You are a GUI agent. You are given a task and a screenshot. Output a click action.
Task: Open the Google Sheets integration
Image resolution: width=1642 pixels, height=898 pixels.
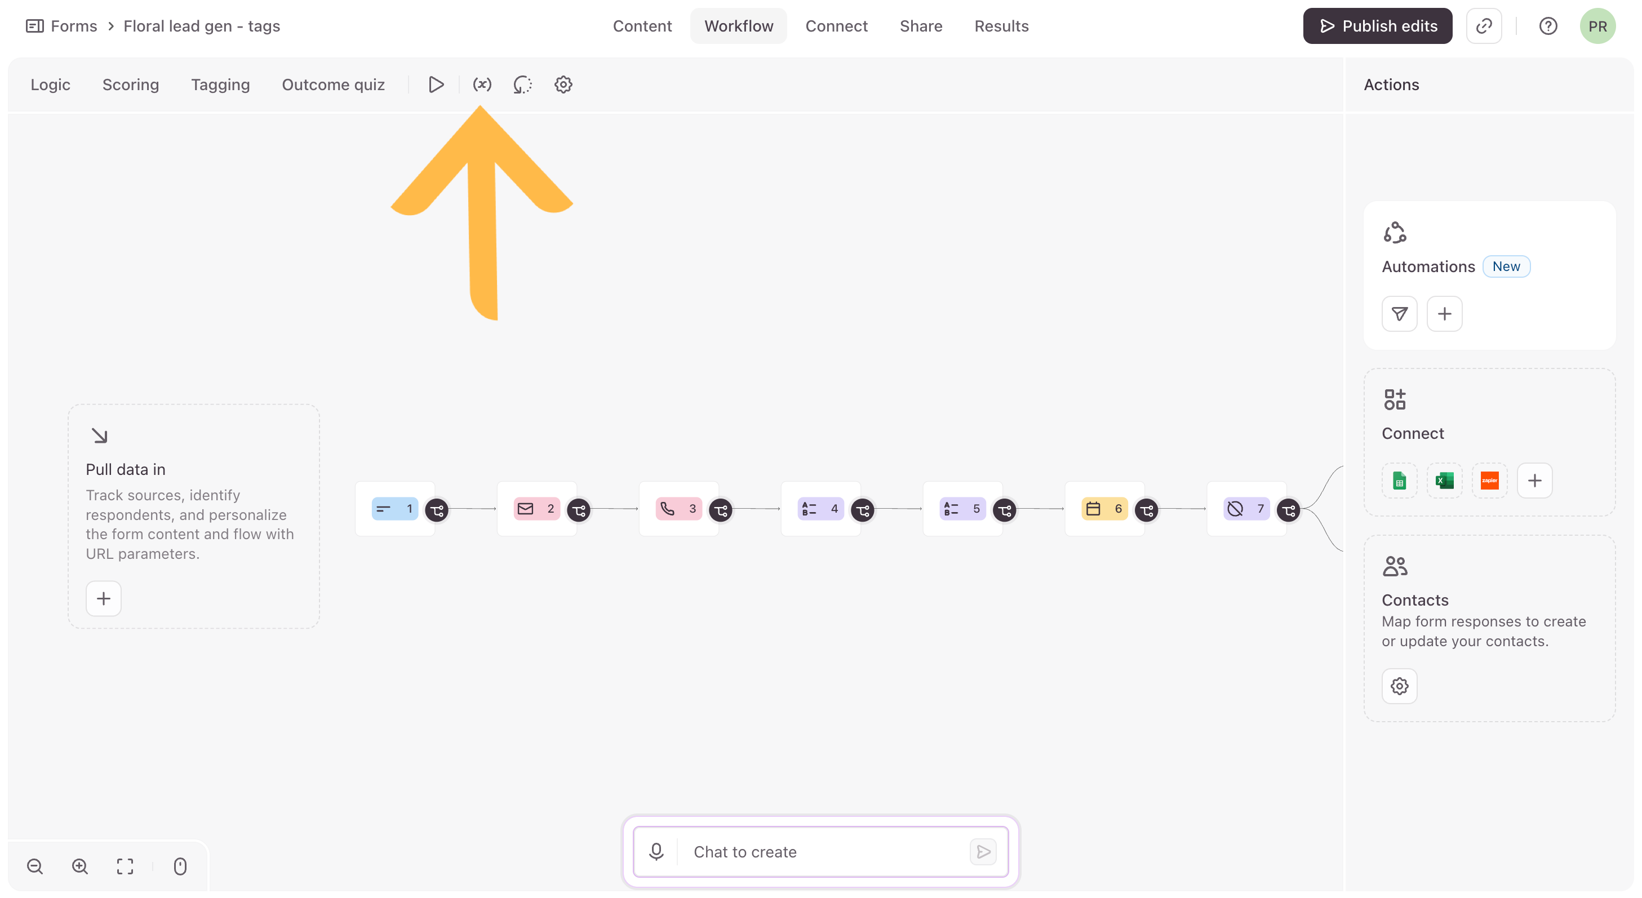pyautogui.click(x=1399, y=481)
